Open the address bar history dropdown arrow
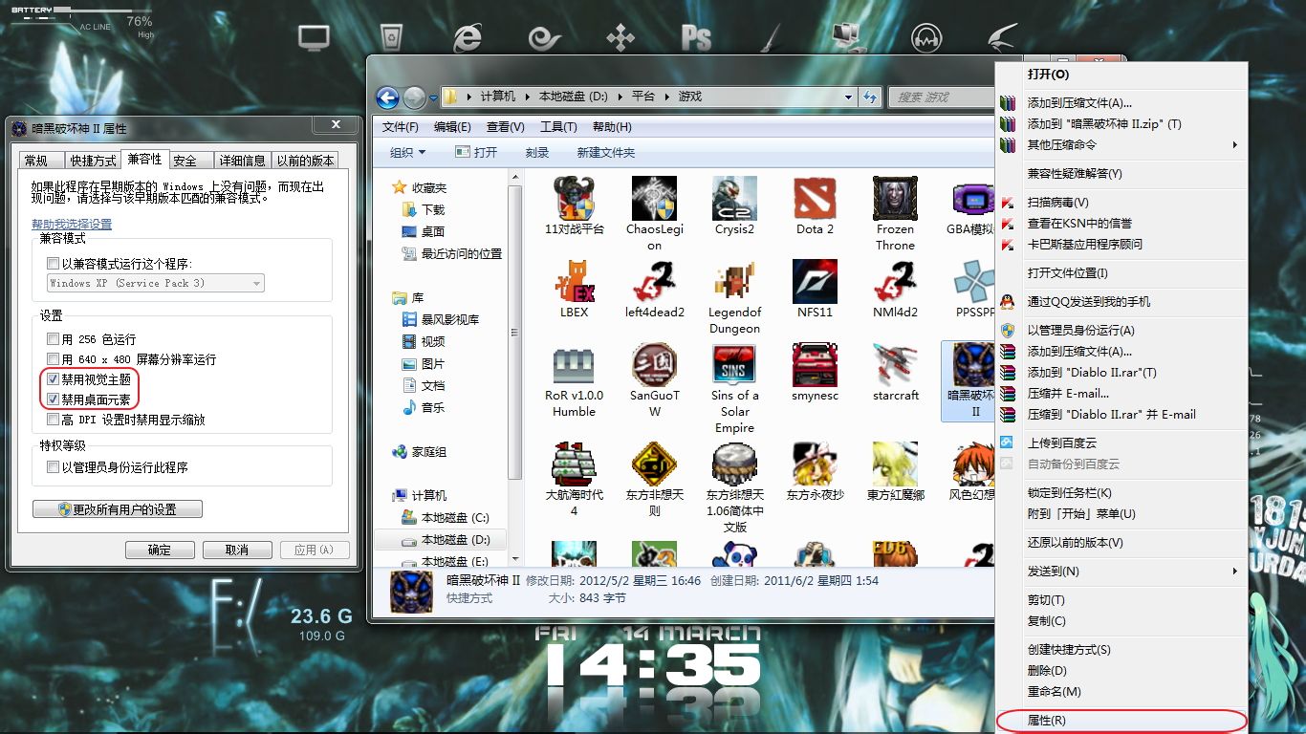The width and height of the screenshot is (1306, 734). pos(848,97)
